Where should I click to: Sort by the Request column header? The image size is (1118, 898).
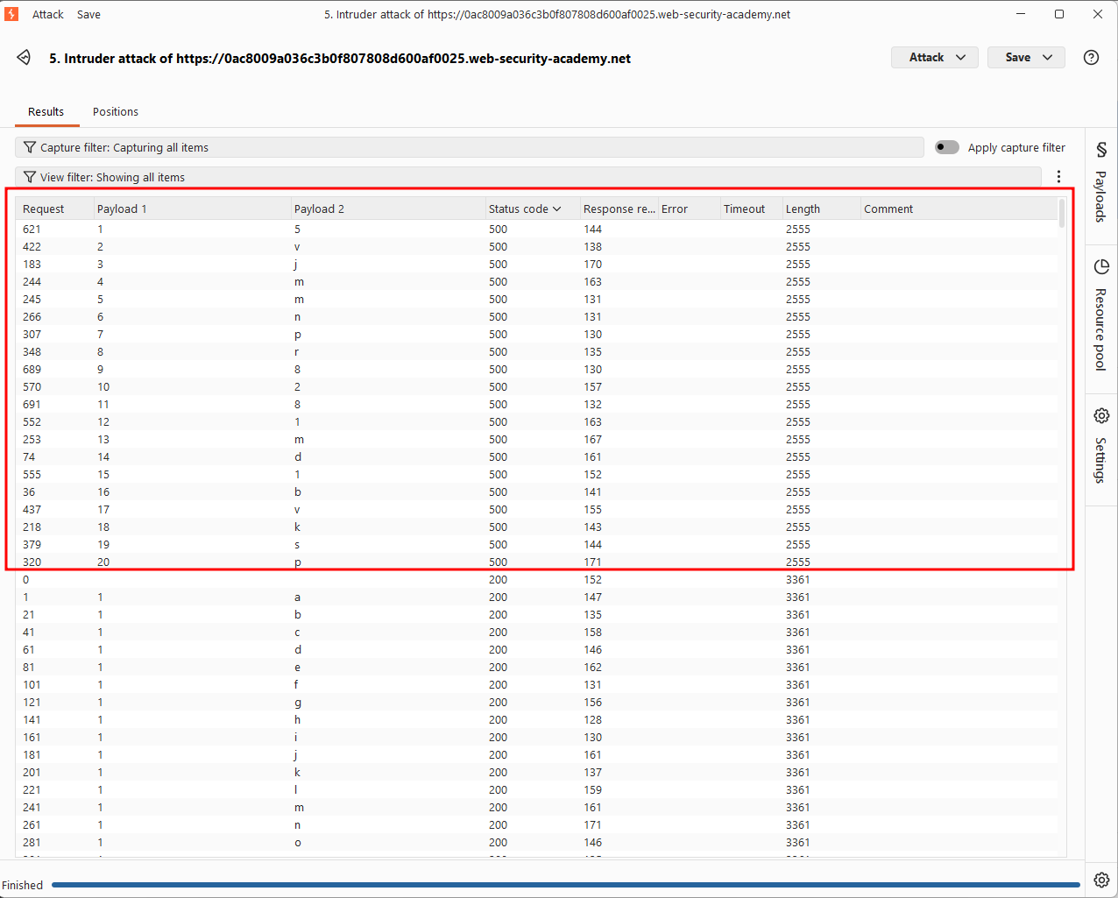(x=54, y=209)
